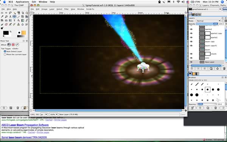Delete brush trash button in Brushes

coord(215,108)
